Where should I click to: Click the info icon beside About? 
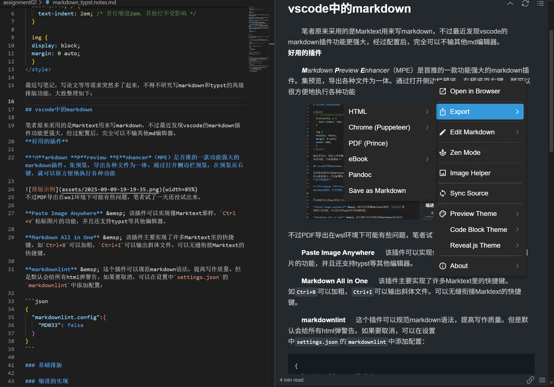coord(443,266)
